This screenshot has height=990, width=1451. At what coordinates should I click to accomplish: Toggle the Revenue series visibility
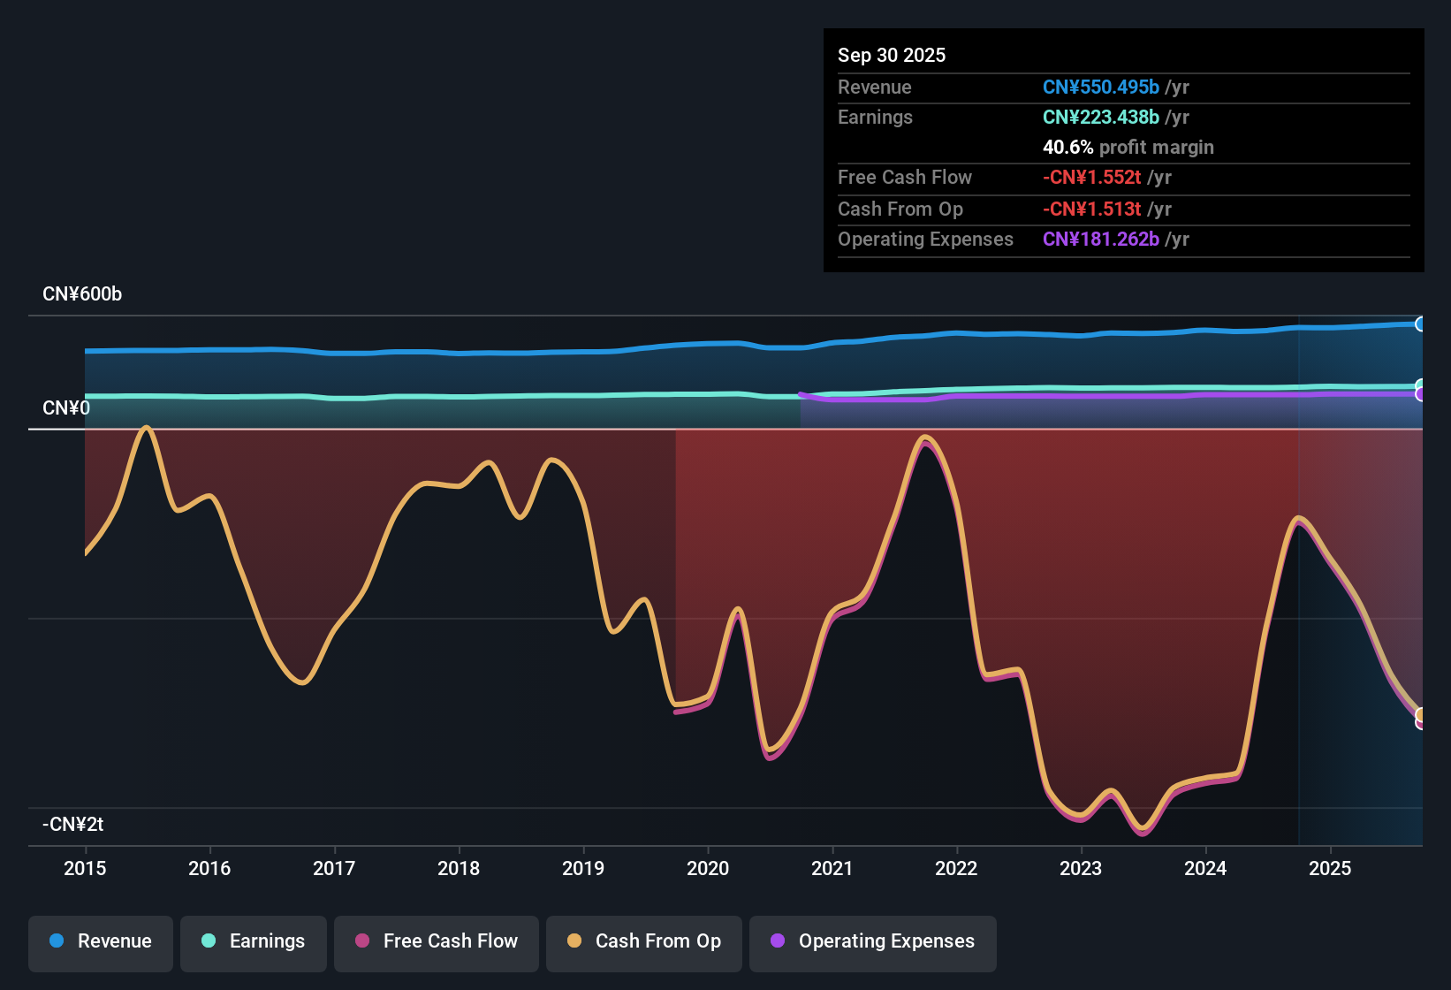tap(100, 942)
